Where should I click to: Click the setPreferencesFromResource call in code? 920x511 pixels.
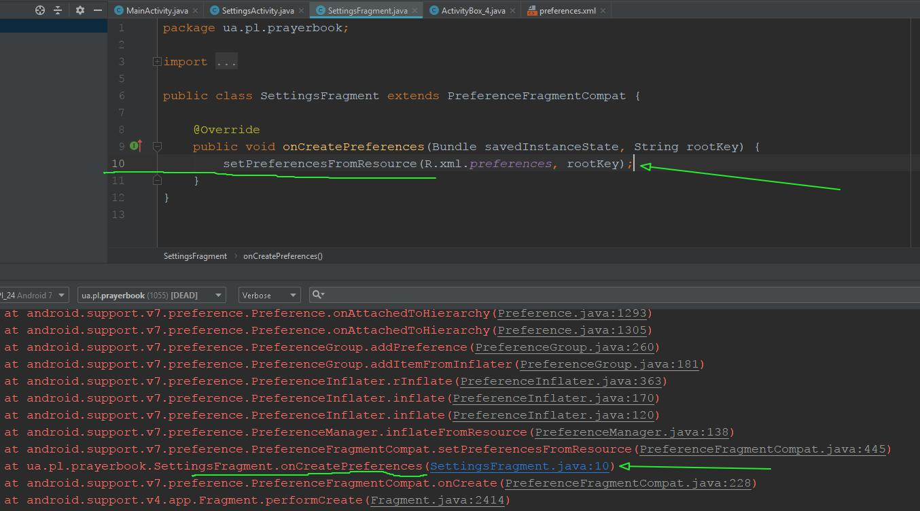click(x=319, y=164)
